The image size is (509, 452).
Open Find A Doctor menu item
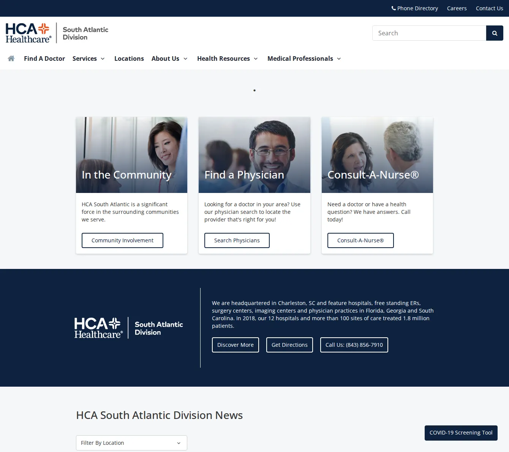click(44, 58)
